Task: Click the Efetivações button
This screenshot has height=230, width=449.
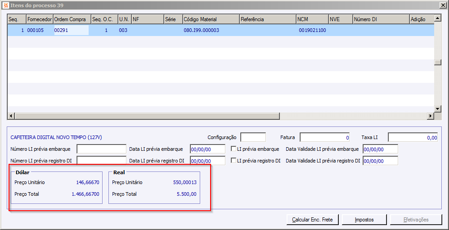Action: pos(416,220)
